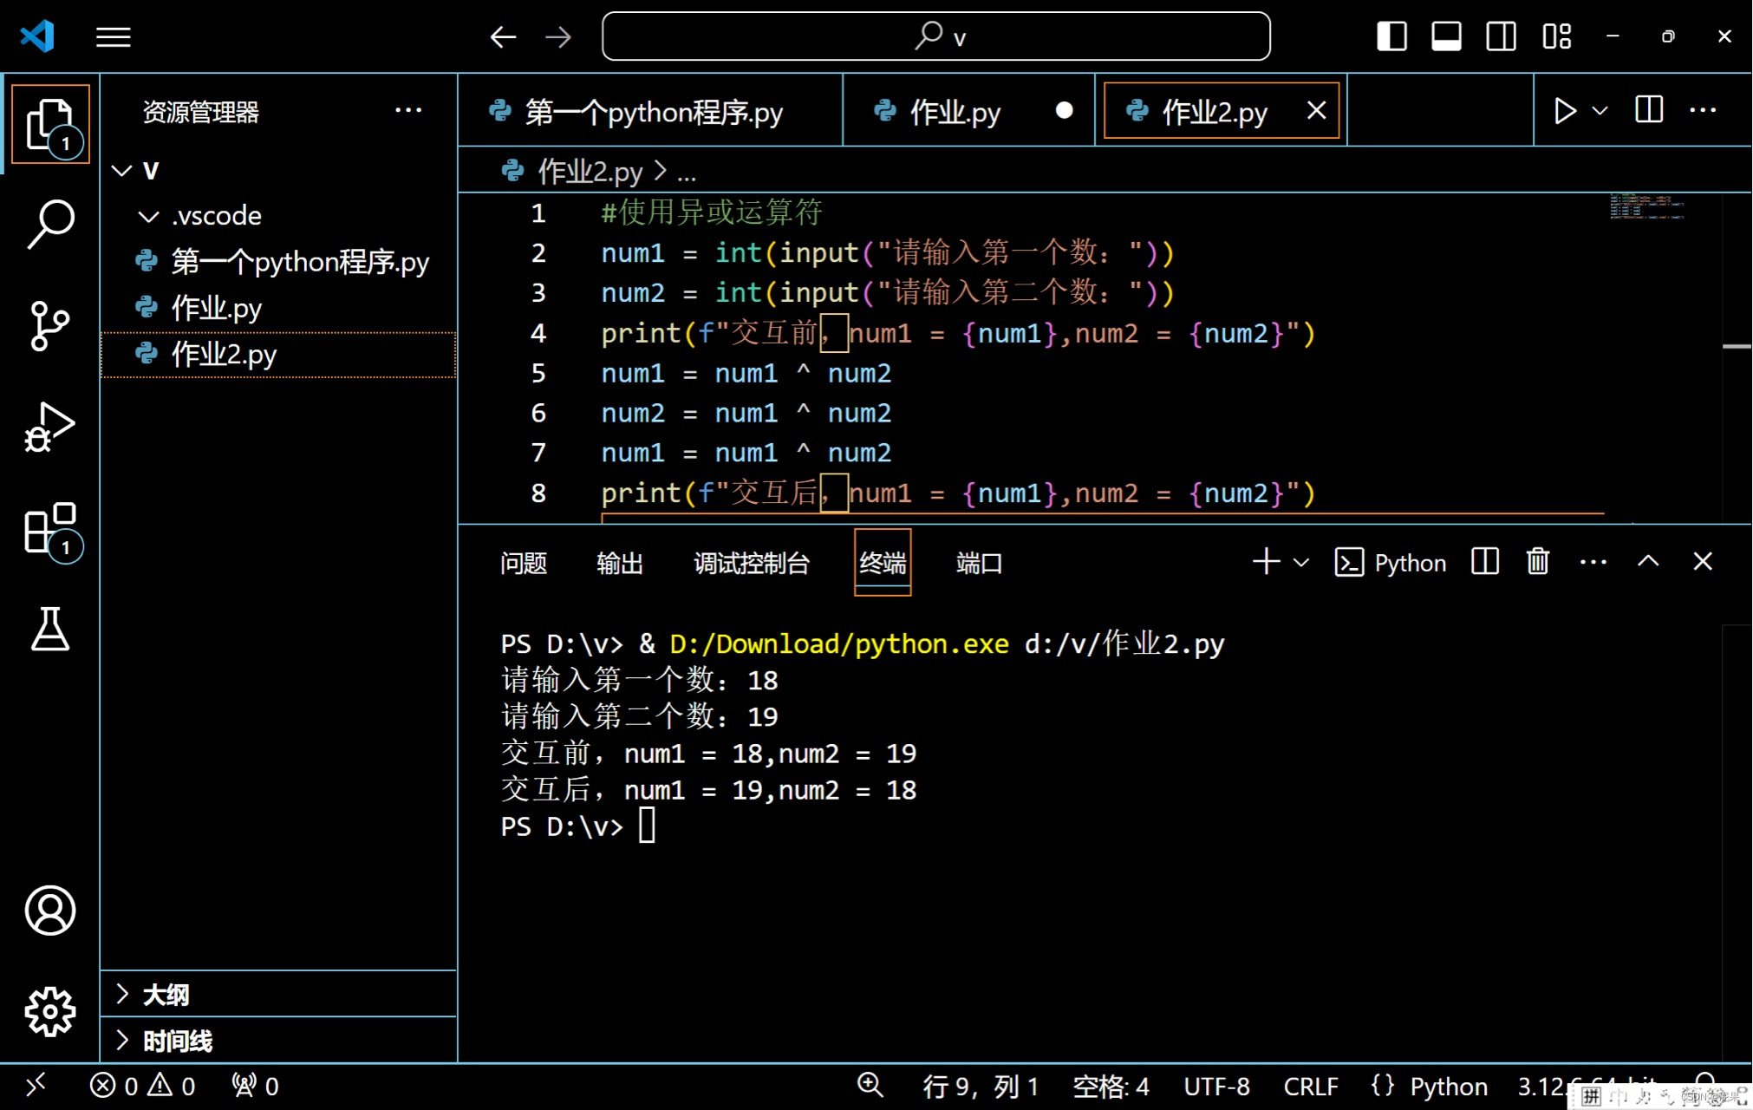1753x1110 pixels.
Task: Toggle bottom panel visibility
Action: click(x=1446, y=36)
